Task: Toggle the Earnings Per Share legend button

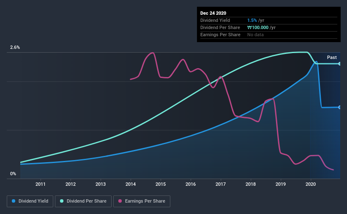Action: [x=142, y=201]
